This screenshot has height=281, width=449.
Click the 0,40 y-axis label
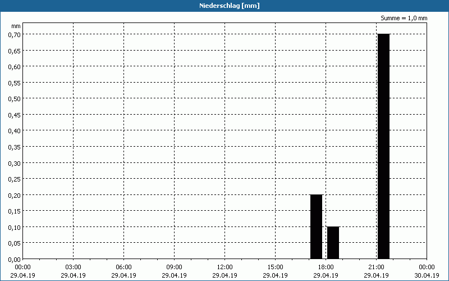tap(15, 131)
